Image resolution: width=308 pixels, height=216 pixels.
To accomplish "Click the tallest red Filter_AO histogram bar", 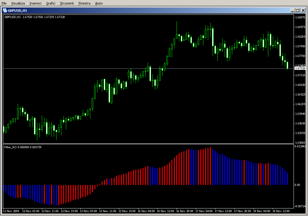I will click(x=210, y=166).
